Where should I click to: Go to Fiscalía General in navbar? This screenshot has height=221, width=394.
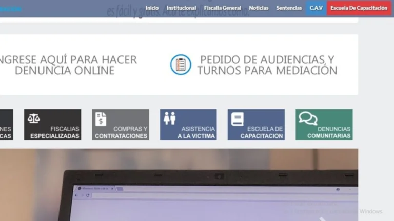point(222,8)
